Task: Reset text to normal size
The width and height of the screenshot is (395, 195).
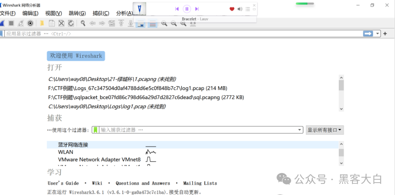Action: [183, 24]
